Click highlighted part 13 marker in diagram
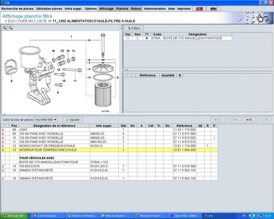The image size is (274, 219). point(62,51)
